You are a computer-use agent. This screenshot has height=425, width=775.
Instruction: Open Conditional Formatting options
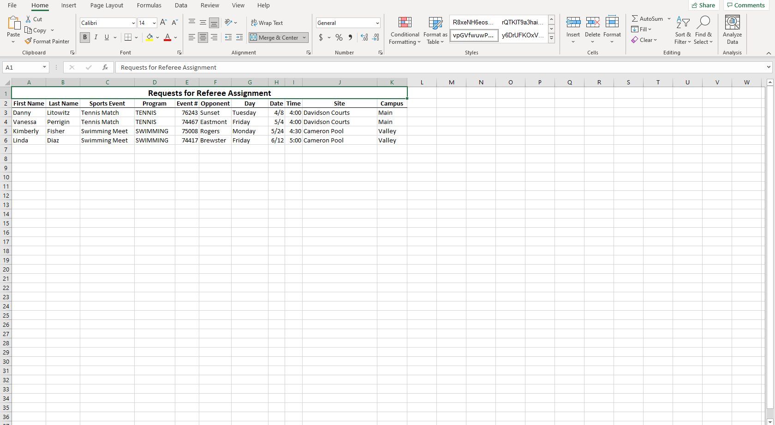pyautogui.click(x=405, y=30)
